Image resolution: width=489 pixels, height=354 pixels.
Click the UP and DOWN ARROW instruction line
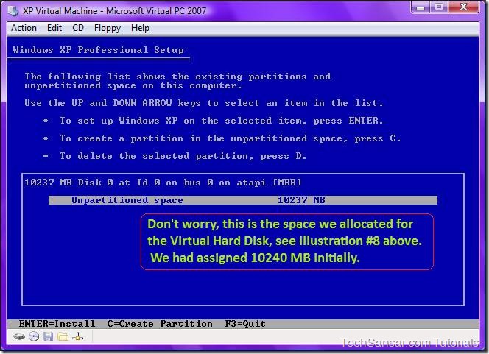pos(204,103)
